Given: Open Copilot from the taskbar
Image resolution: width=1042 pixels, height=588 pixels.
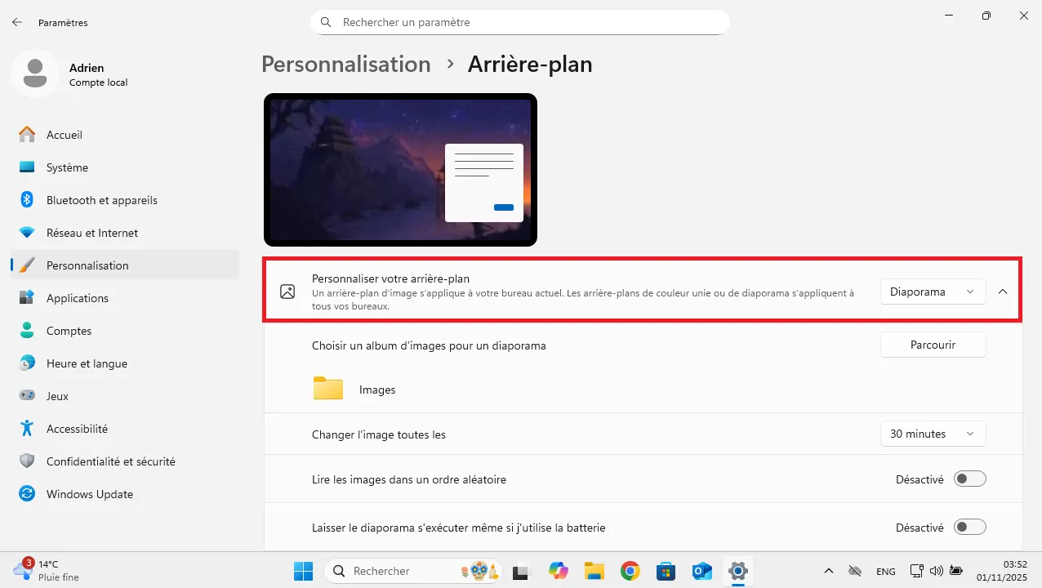Looking at the screenshot, I should click(x=559, y=571).
